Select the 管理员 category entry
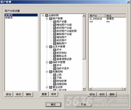 tap(21, 15)
